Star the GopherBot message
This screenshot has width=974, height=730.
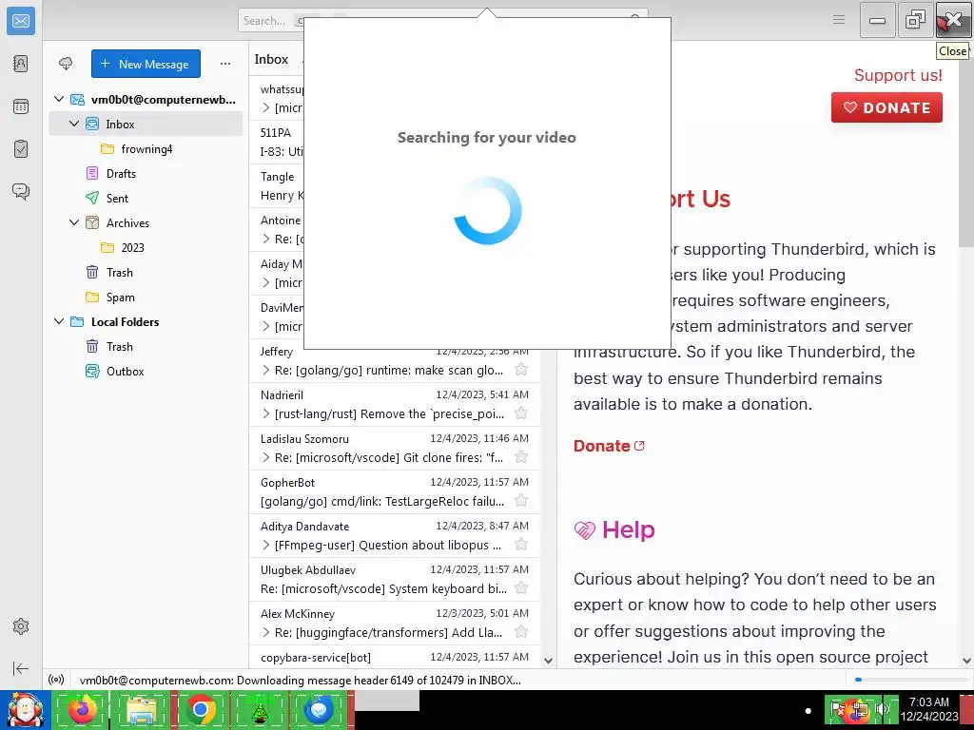521,501
